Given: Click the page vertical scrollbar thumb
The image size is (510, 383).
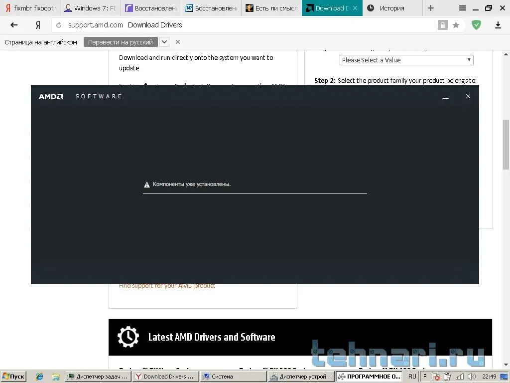Looking at the screenshot, I should [x=506, y=145].
